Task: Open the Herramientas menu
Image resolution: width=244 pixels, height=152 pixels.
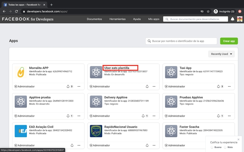Action: pos(117,19)
